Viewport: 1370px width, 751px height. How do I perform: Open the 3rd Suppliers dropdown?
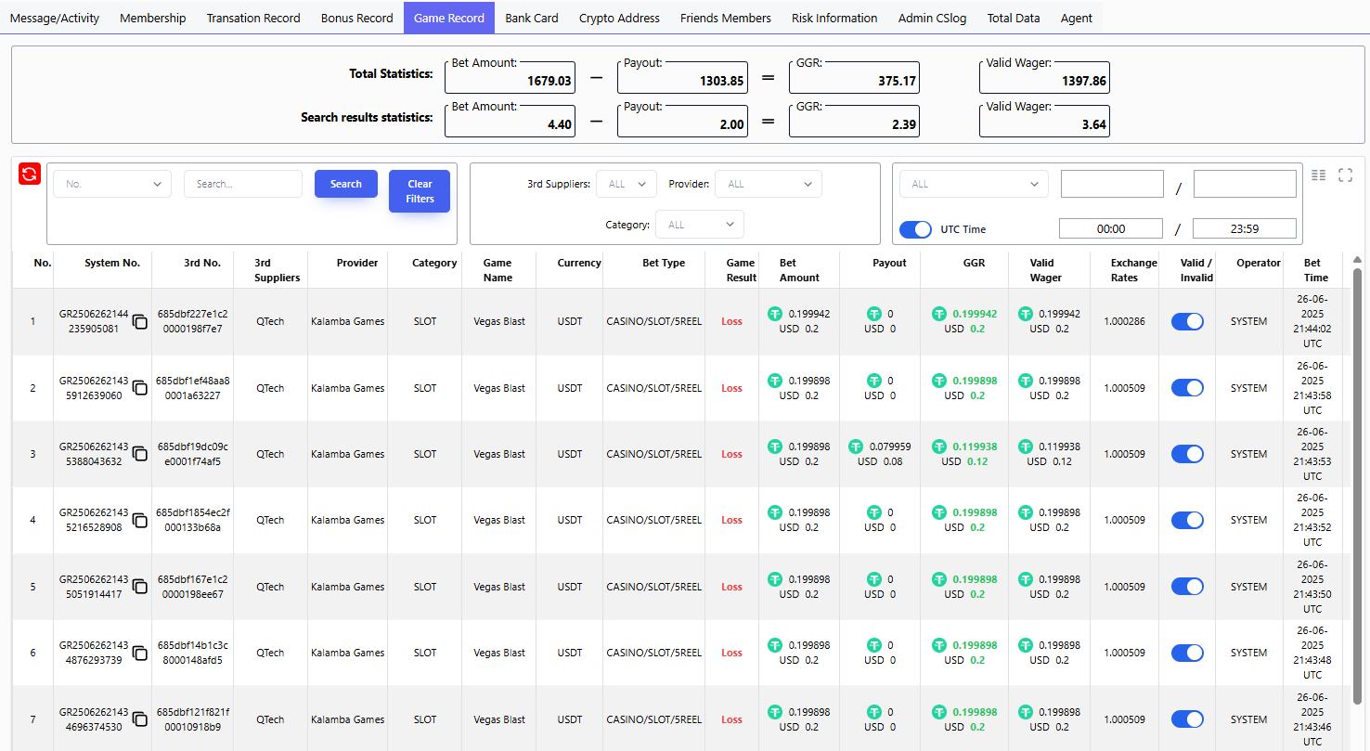(x=626, y=184)
